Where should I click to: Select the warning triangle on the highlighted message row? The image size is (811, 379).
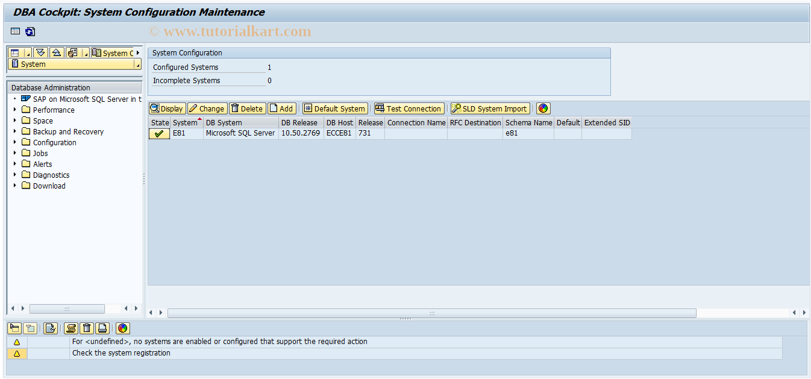[16, 354]
